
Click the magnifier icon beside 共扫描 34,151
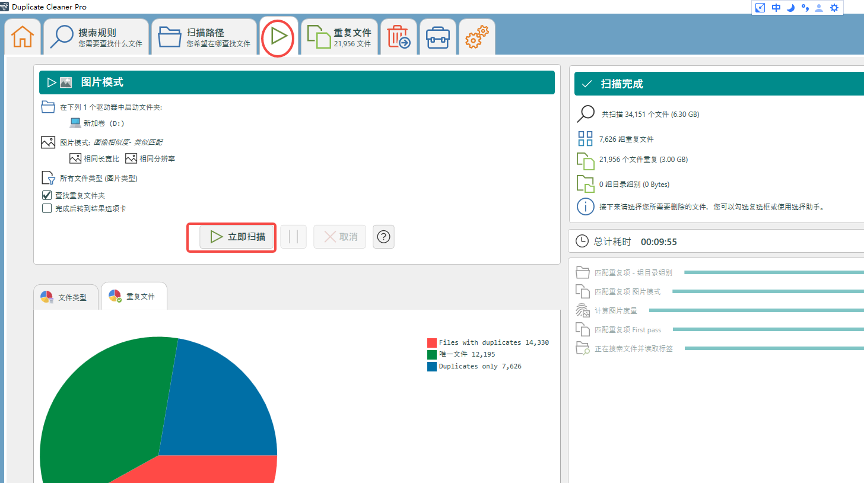pyautogui.click(x=586, y=114)
